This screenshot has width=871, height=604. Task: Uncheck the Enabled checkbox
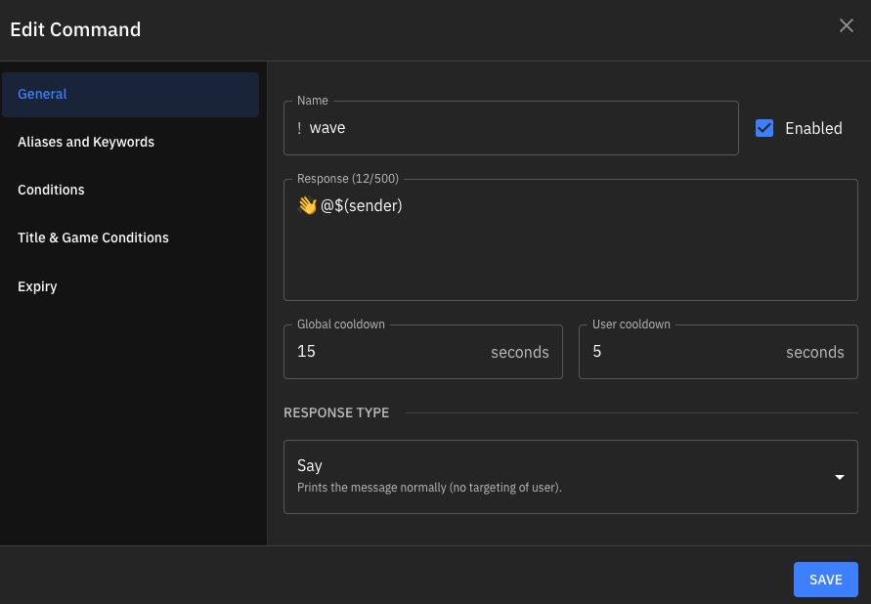click(x=764, y=128)
